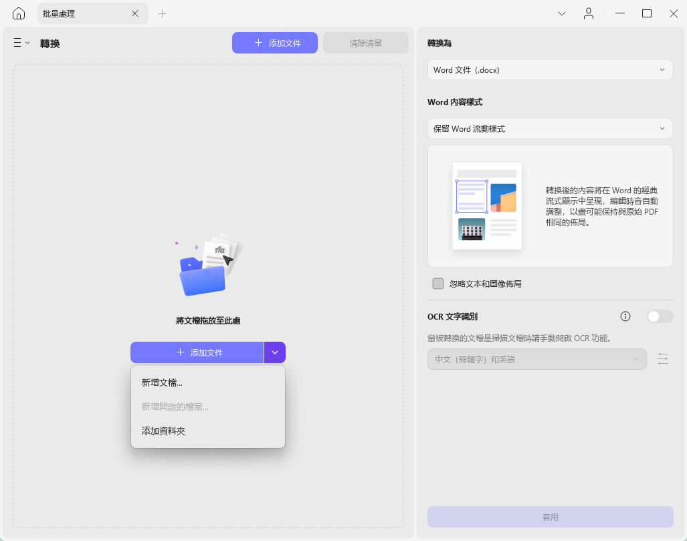Close the 批量處理 tab
Viewport: 687px width, 541px height.
point(135,13)
